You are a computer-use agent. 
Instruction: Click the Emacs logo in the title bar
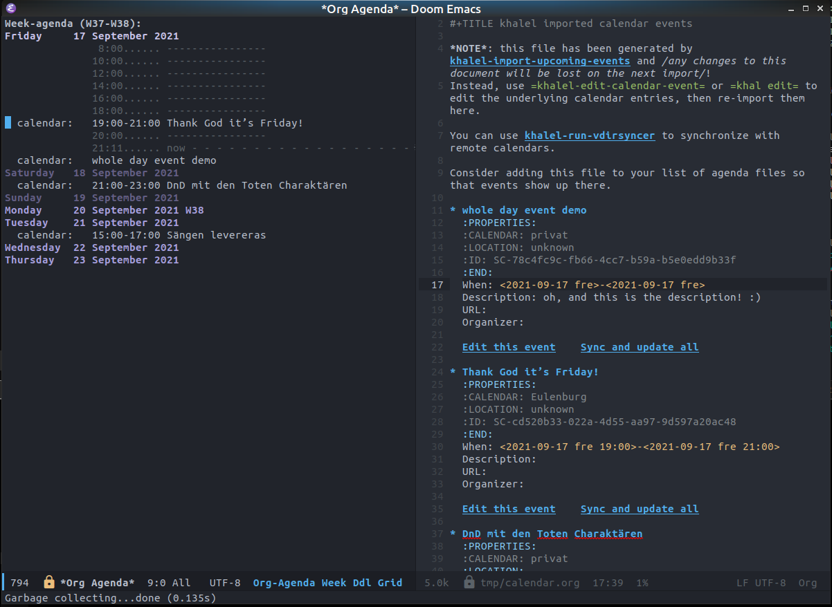click(x=10, y=8)
